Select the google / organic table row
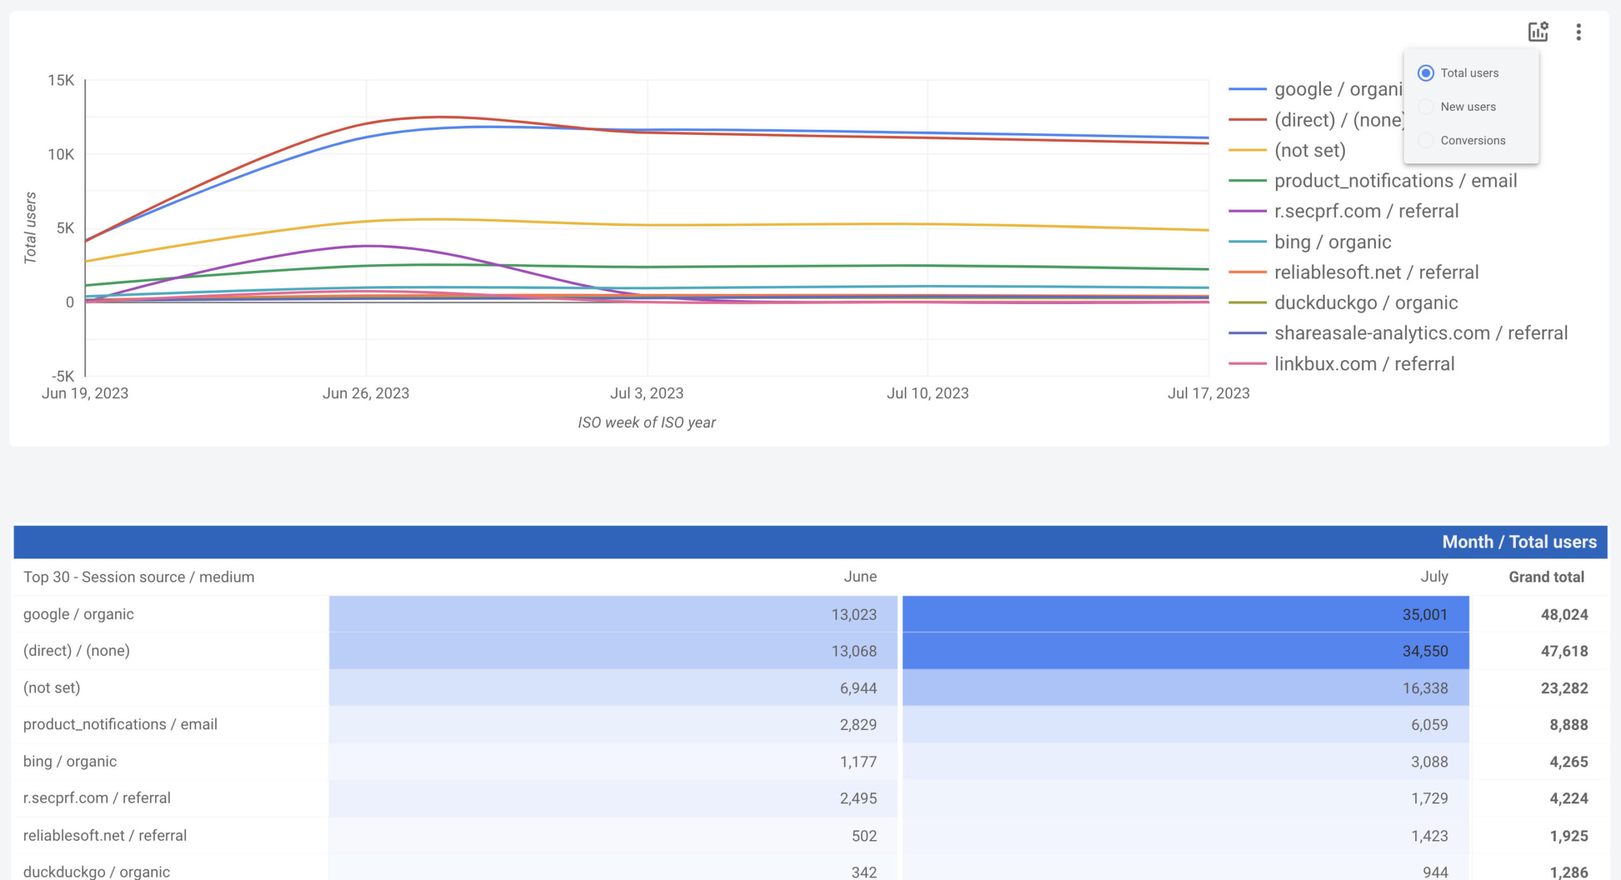The image size is (1621, 880). coord(79,614)
